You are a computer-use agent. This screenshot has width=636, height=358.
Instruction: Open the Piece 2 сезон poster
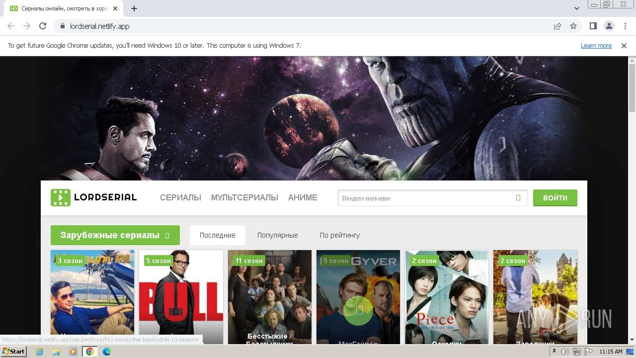pyautogui.click(x=447, y=297)
